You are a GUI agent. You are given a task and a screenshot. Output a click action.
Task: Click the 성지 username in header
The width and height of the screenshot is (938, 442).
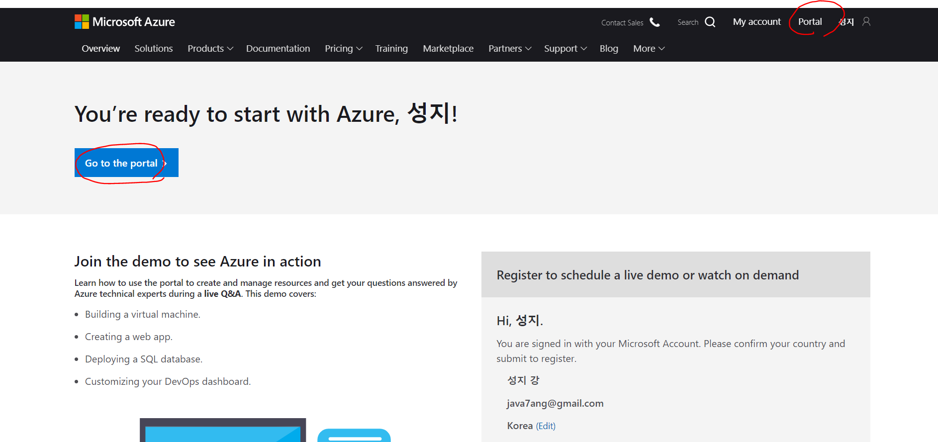click(846, 22)
